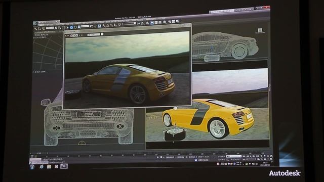The image size is (324, 182).
Task: Open the Select by Name dialog
Action: (x=59, y=28)
